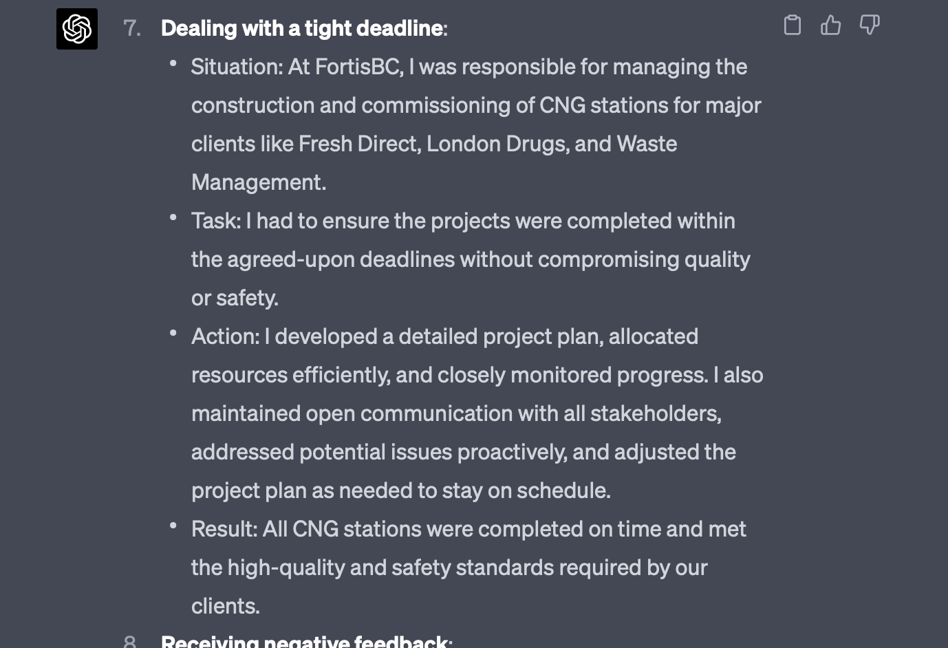Screen dimensions: 948x648
Task: Click the list number 7
Action: pos(131,28)
